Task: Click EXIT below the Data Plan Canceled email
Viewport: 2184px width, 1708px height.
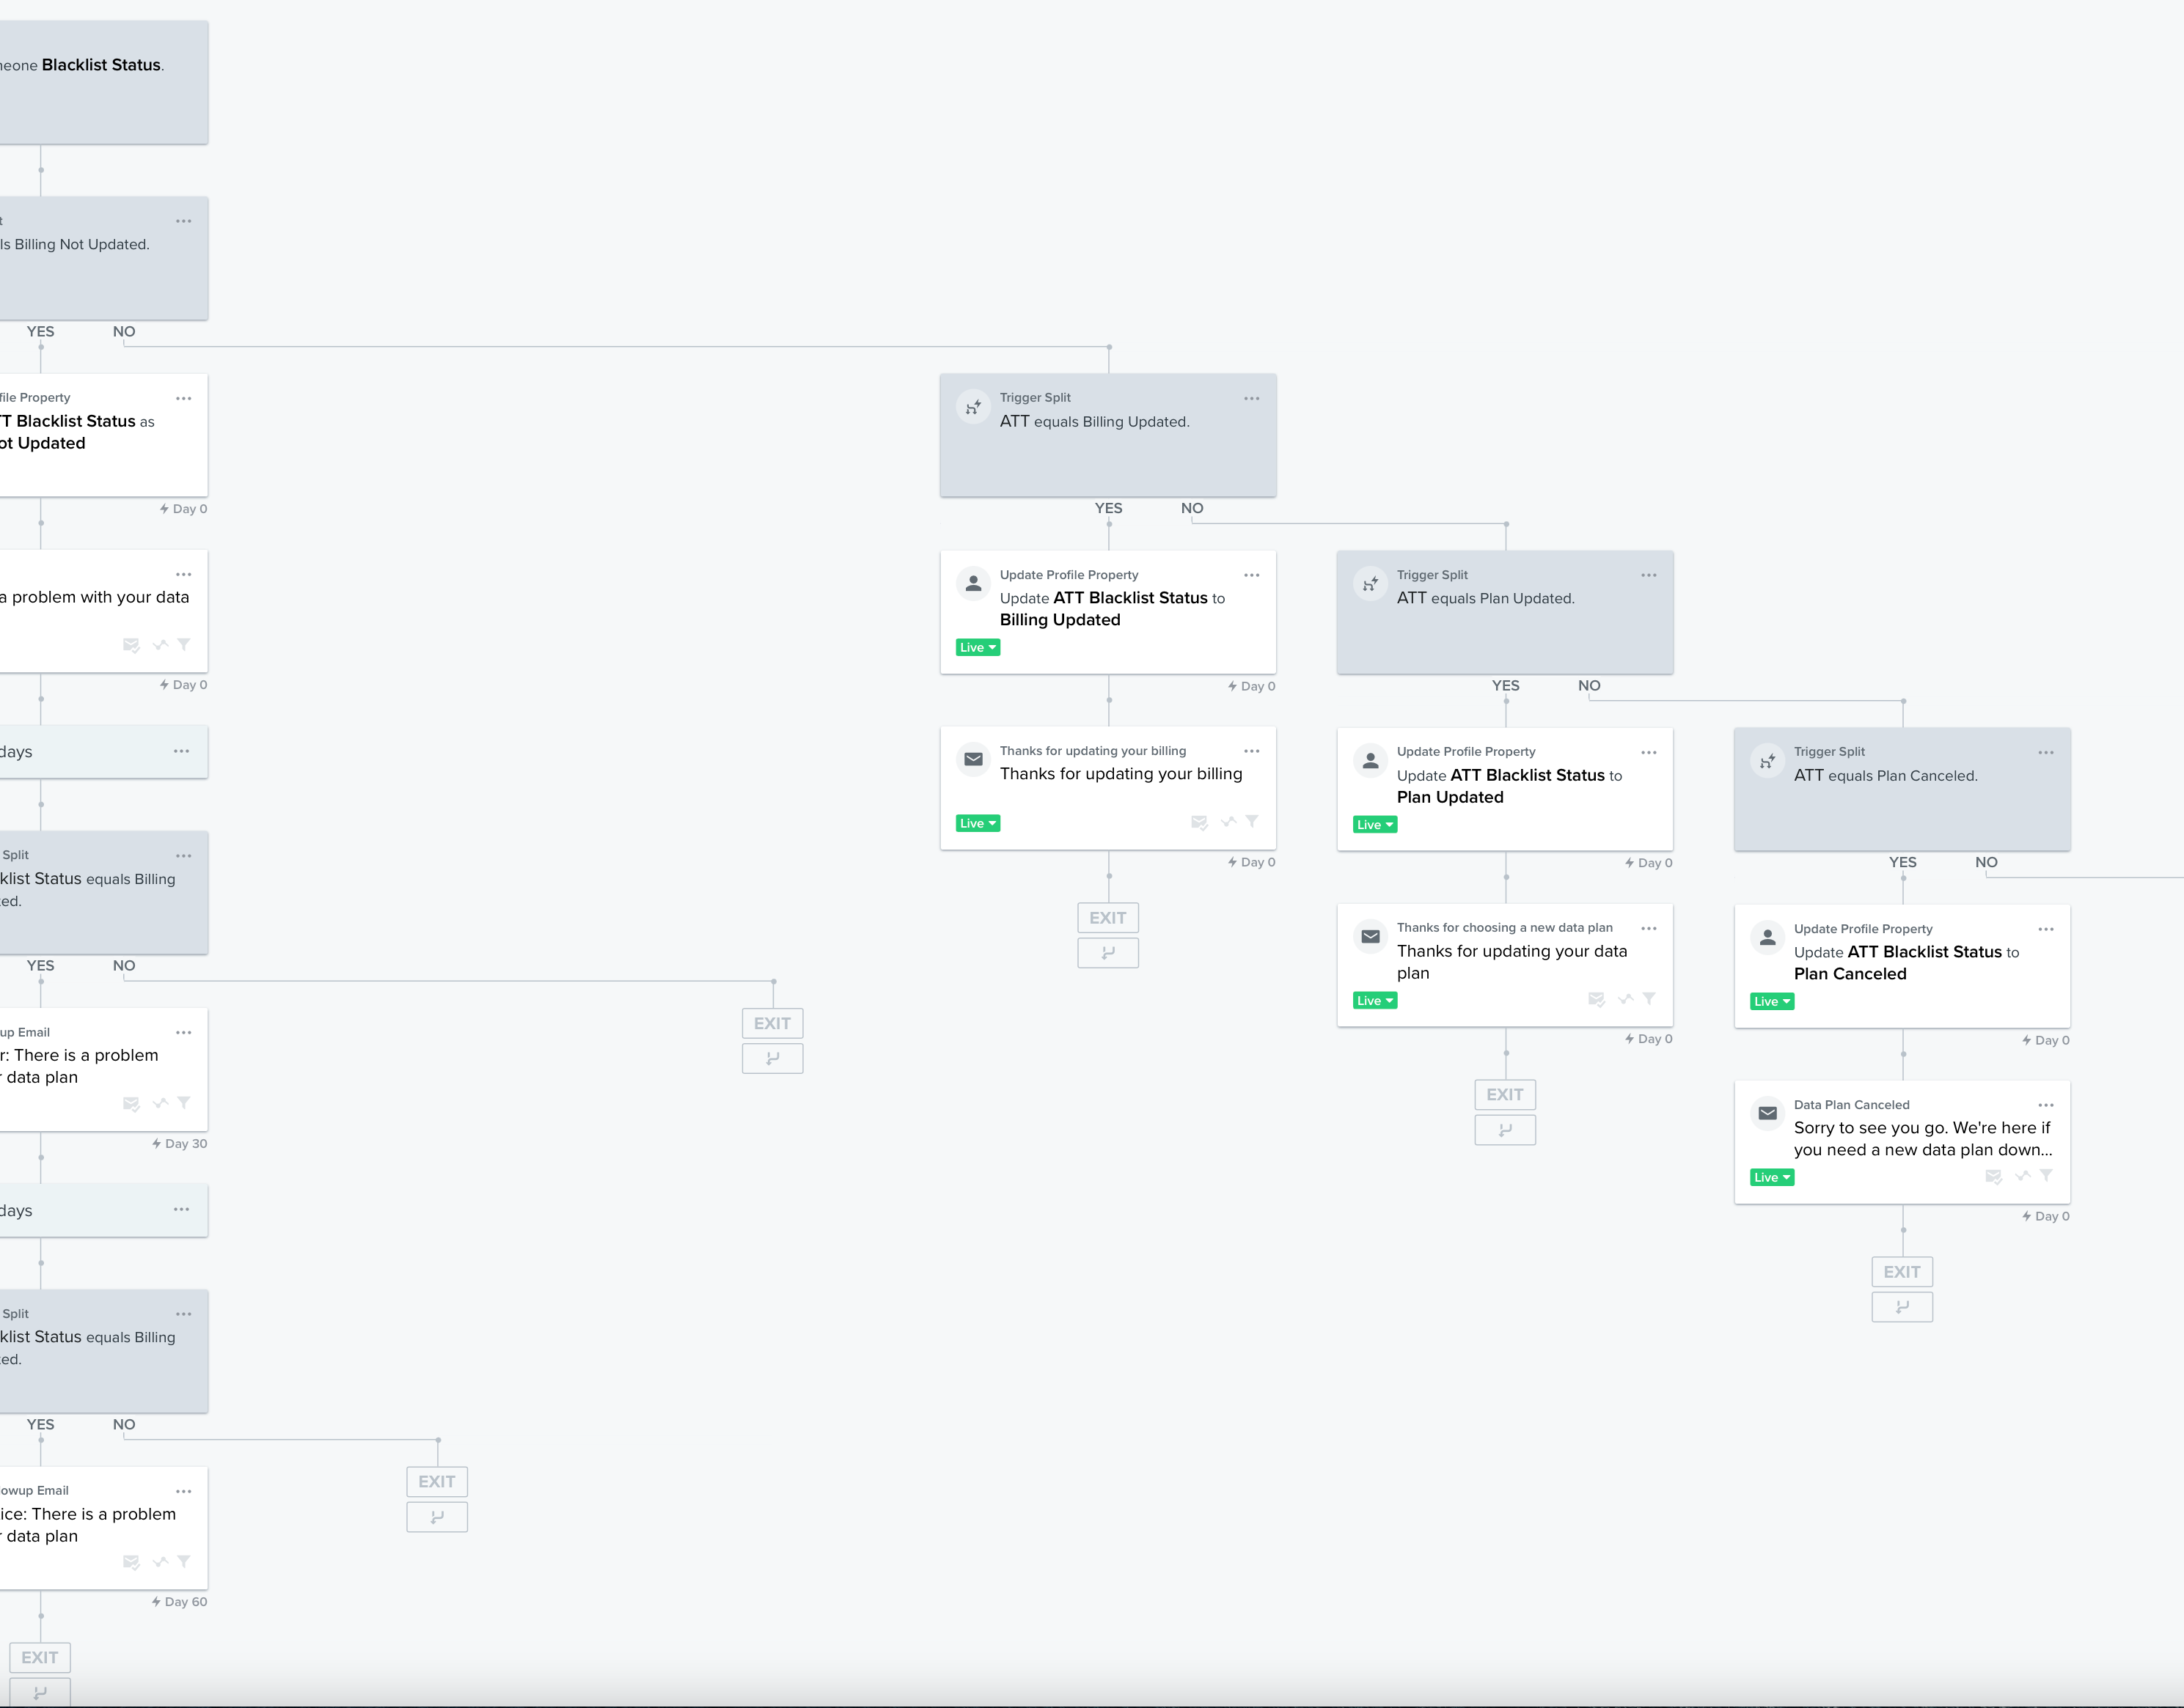Action: coord(1902,1272)
